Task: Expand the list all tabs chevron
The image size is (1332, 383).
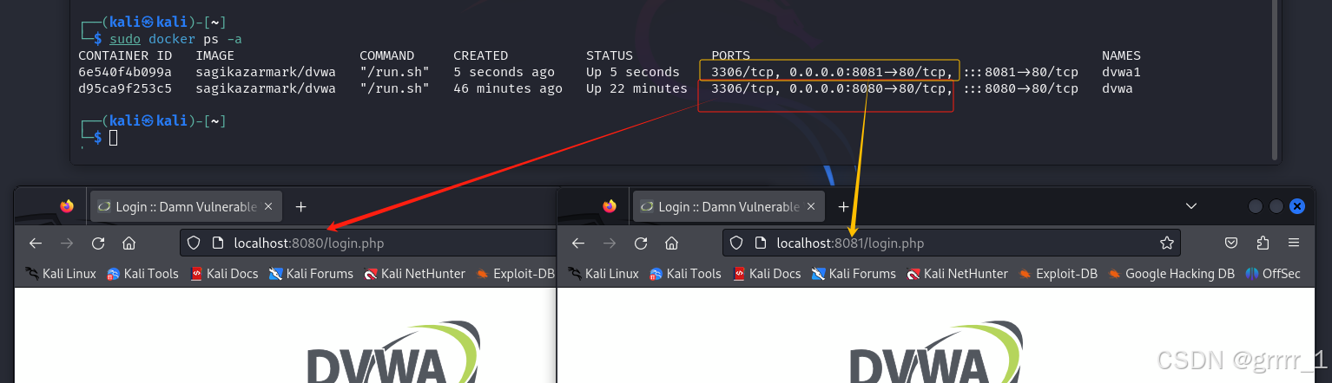Action: [x=1191, y=206]
